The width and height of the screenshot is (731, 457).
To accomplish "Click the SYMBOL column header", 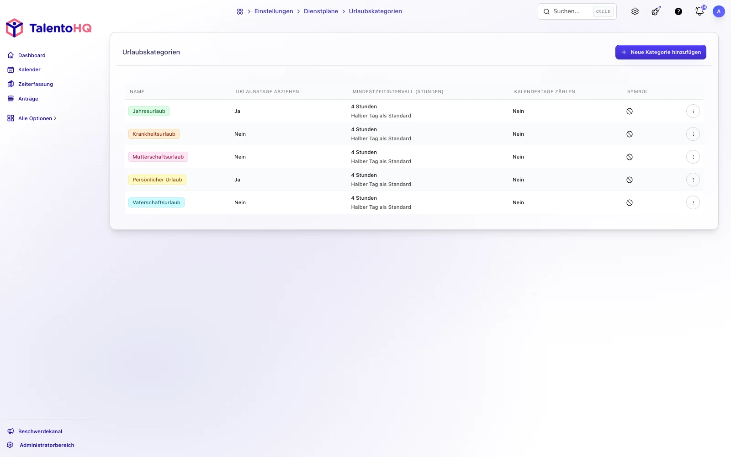I will [637, 92].
